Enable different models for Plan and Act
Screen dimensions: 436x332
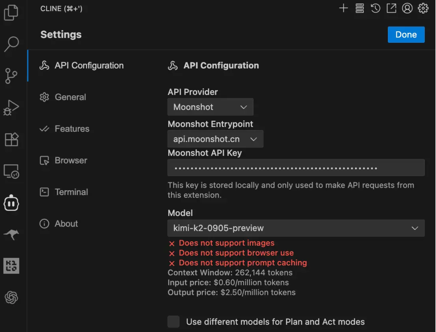(173, 322)
